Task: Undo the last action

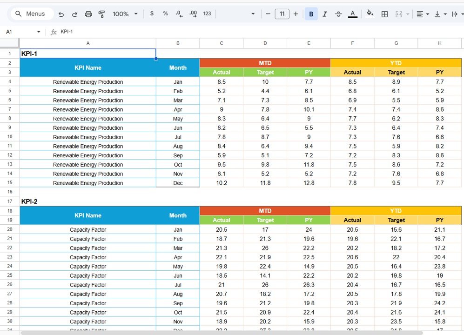Action: 61,14
